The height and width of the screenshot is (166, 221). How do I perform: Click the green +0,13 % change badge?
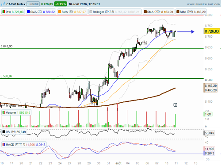[x=61, y=4]
